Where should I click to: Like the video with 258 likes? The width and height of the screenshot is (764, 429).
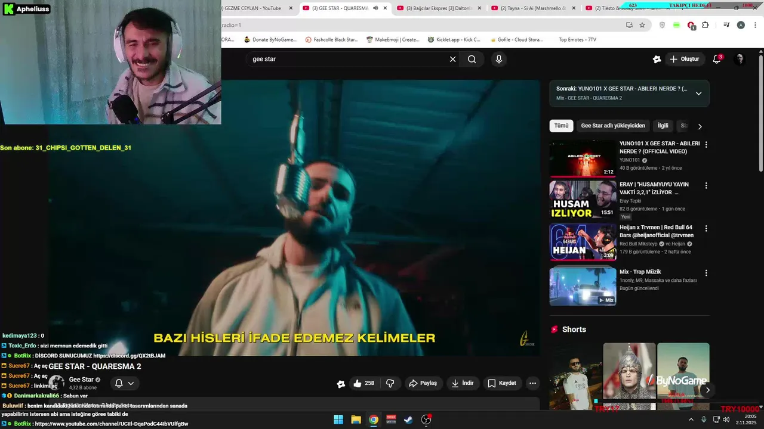coord(365,383)
